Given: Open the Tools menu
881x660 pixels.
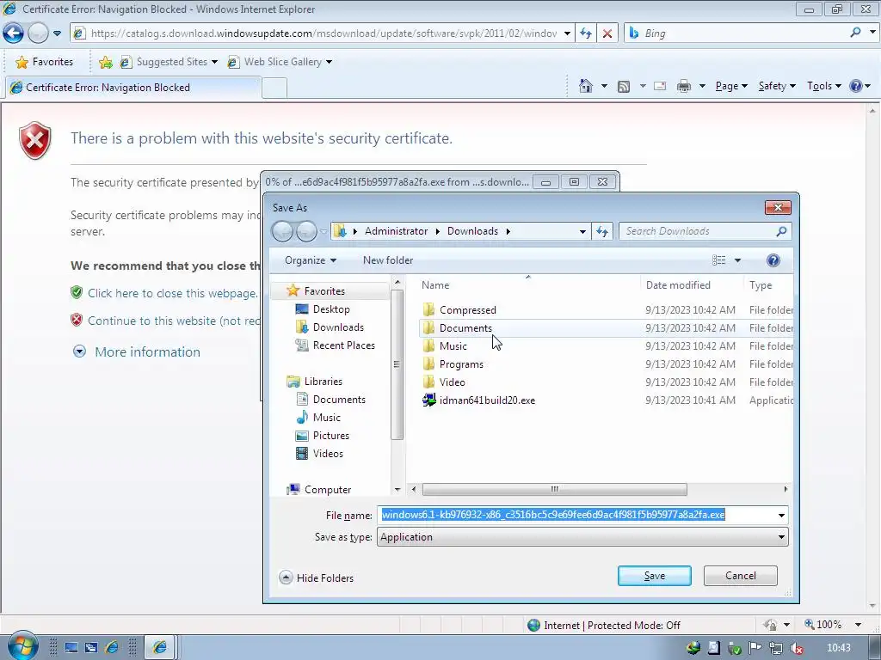Looking at the screenshot, I should point(823,86).
